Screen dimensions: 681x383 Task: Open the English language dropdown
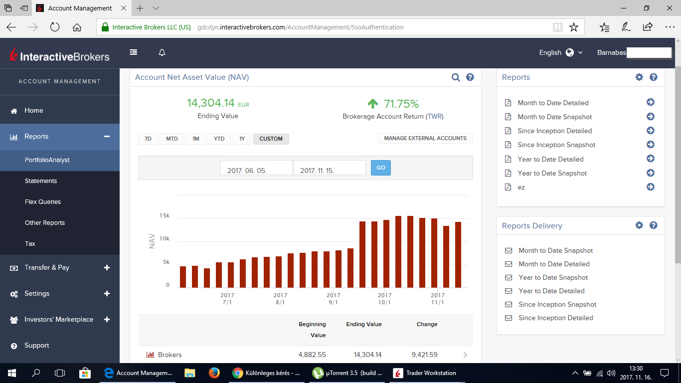561,52
